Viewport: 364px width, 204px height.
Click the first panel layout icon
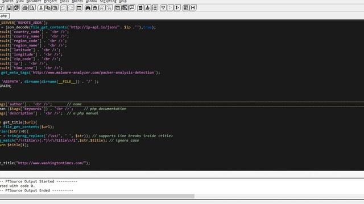point(118,8)
